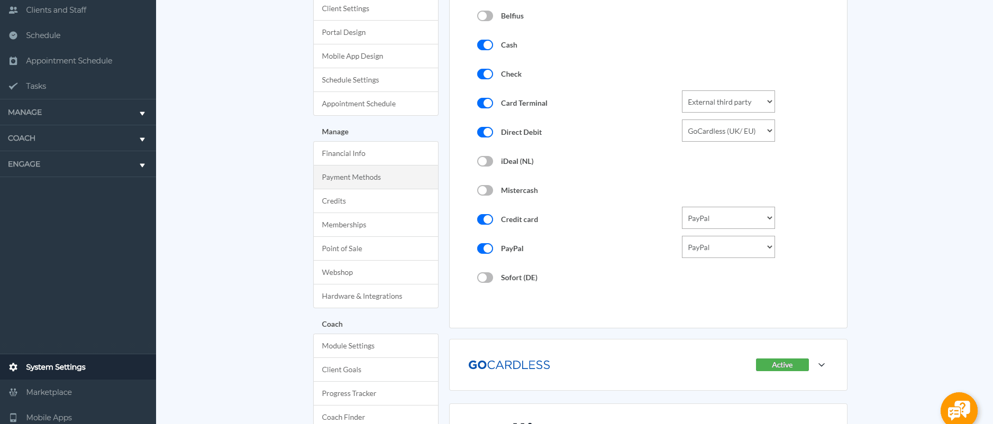The height and width of the screenshot is (424, 993).
Task: Open Hardware & Integrations settings link
Action: (x=362, y=296)
